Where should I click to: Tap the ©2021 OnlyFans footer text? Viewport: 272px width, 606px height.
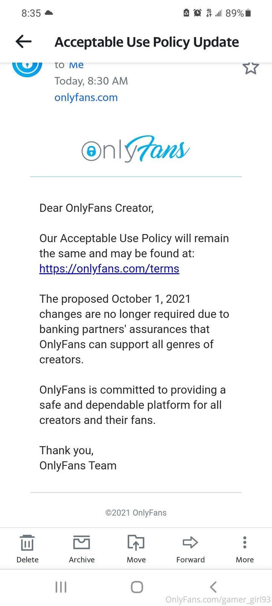[136, 512]
